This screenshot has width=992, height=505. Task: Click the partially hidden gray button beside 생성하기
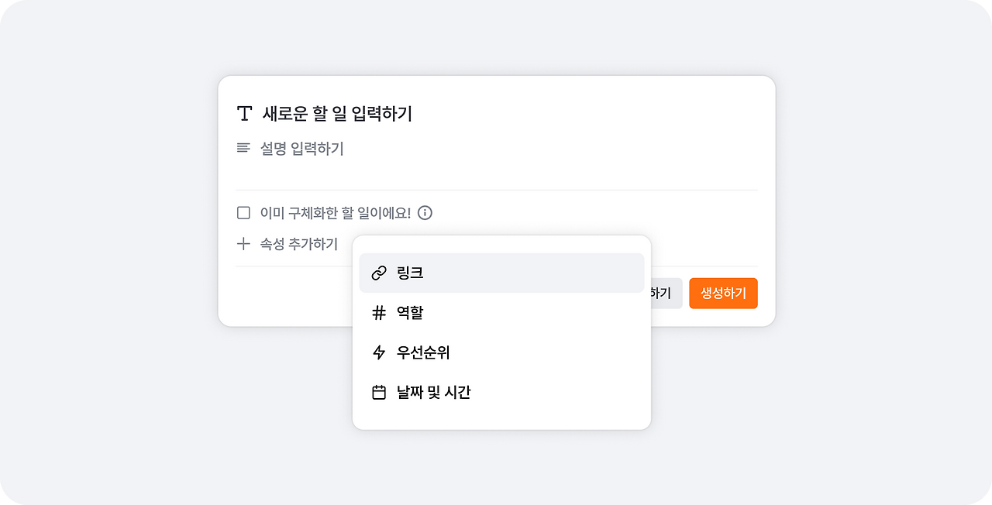pos(666,294)
